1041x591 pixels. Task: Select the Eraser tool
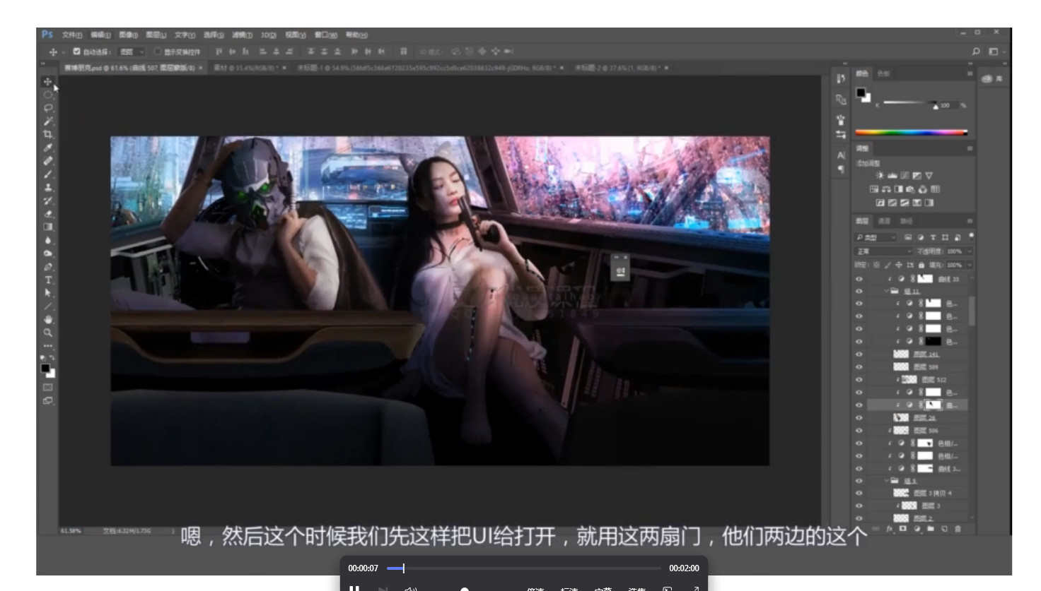pos(48,214)
